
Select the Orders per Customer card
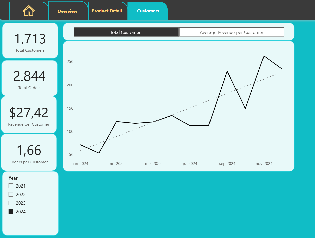click(x=29, y=152)
